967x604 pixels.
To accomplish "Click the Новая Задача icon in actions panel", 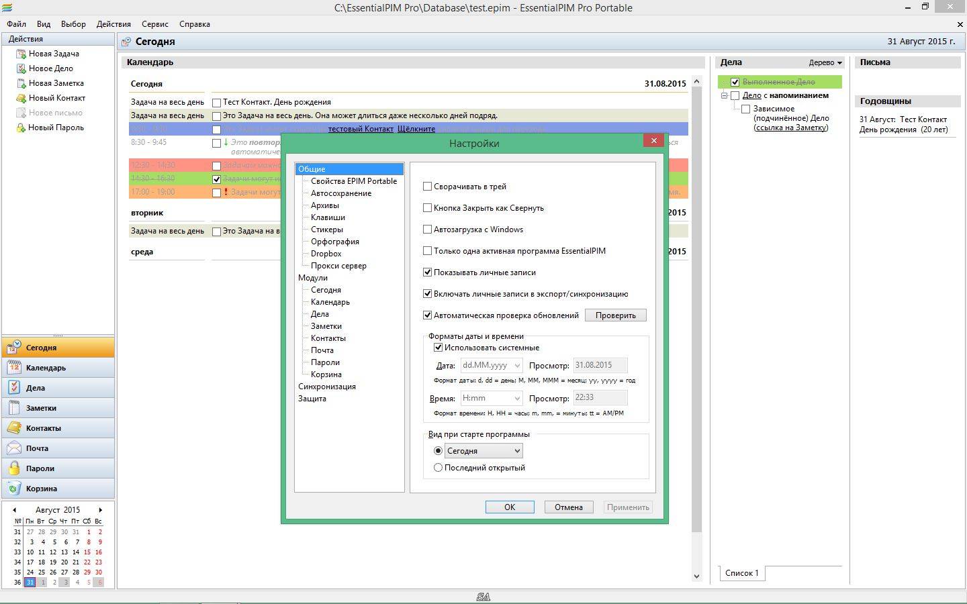I will coord(21,54).
